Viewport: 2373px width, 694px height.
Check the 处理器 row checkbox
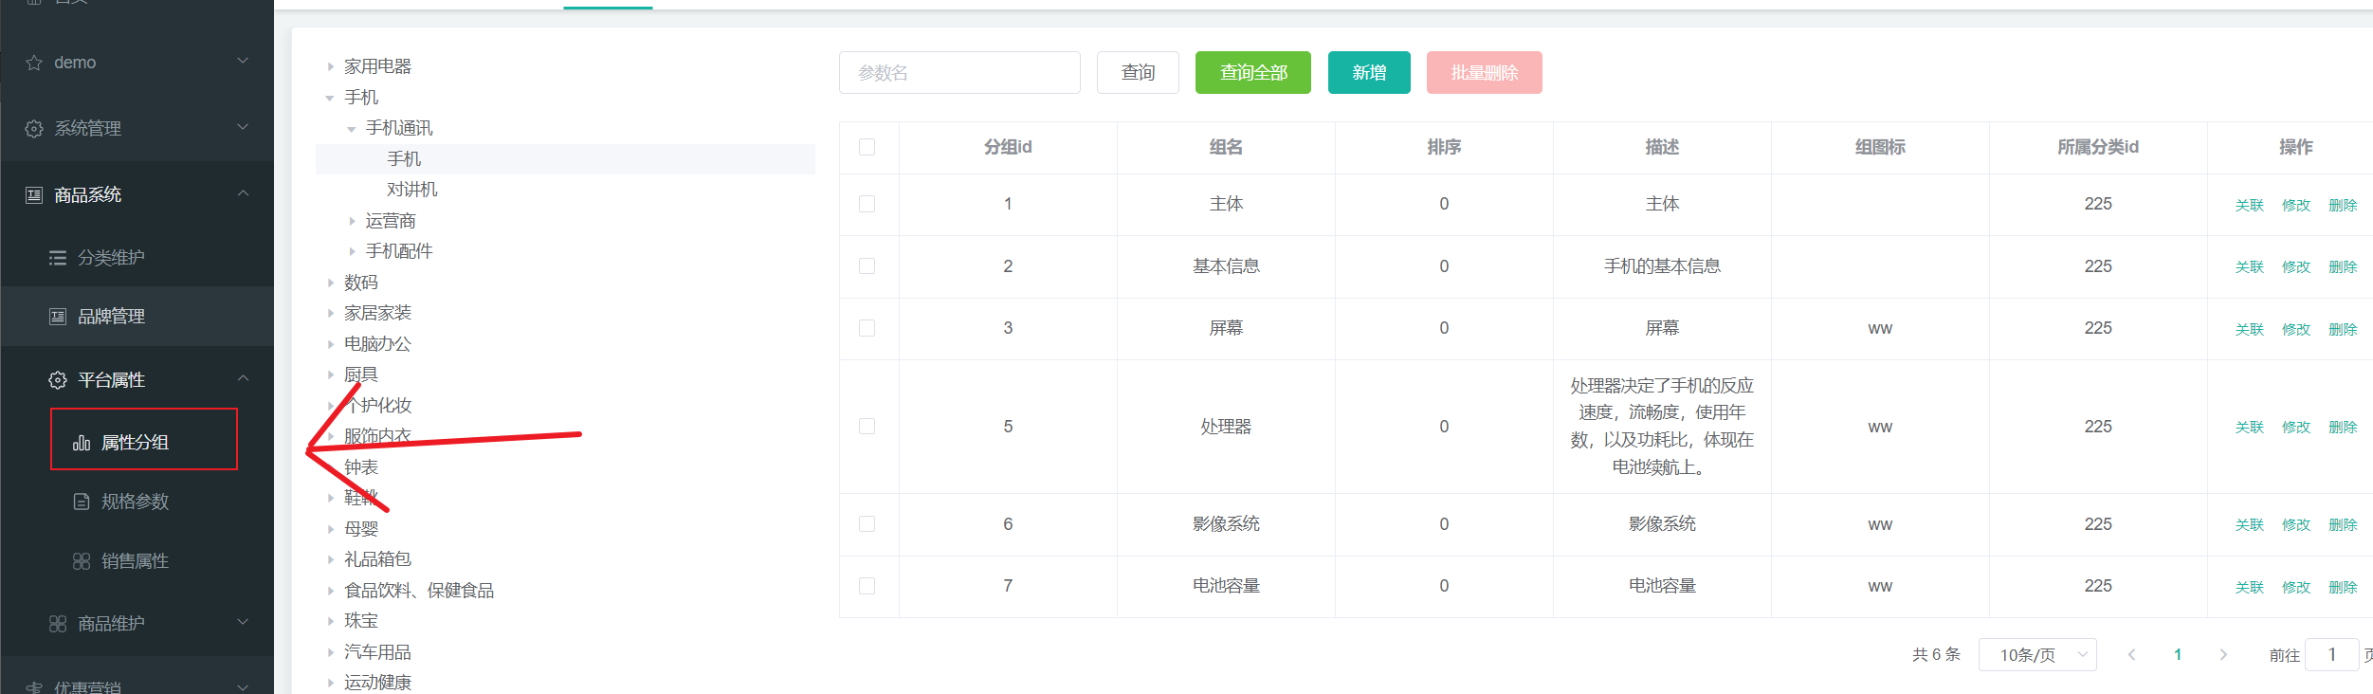coord(867,427)
